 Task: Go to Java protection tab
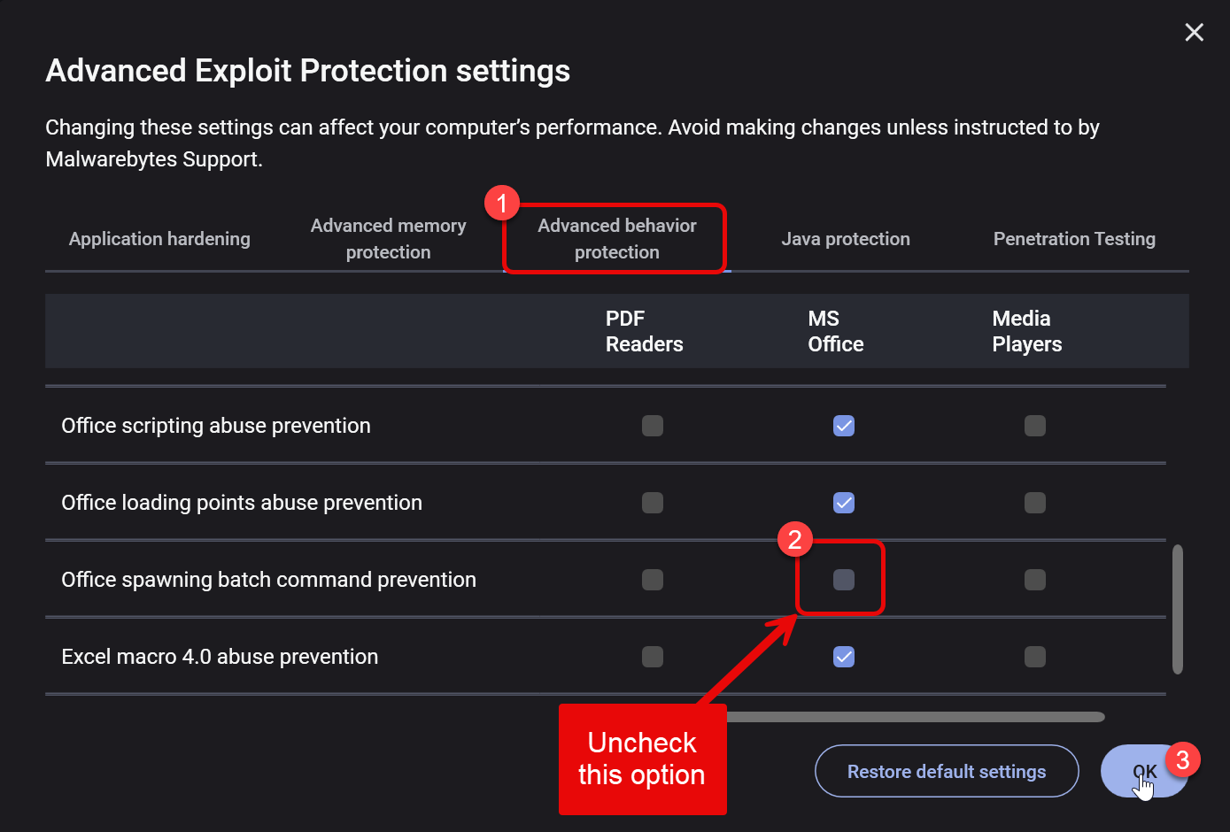tap(845, 239)
